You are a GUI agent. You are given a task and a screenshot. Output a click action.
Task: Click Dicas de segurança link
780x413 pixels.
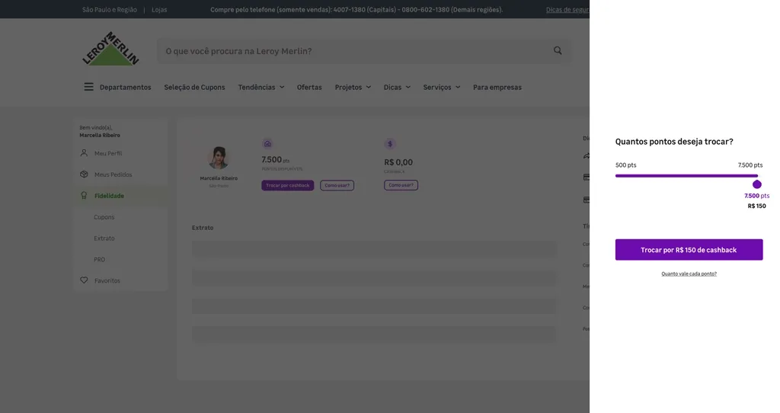pyautogui.click(x=567, y=9)
